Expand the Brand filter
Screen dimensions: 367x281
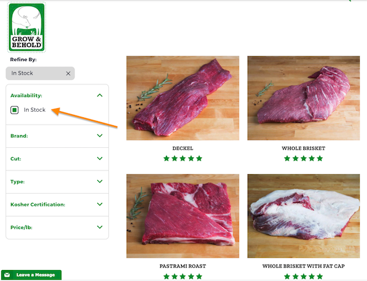pyautogui.click(x=100, y=136)
